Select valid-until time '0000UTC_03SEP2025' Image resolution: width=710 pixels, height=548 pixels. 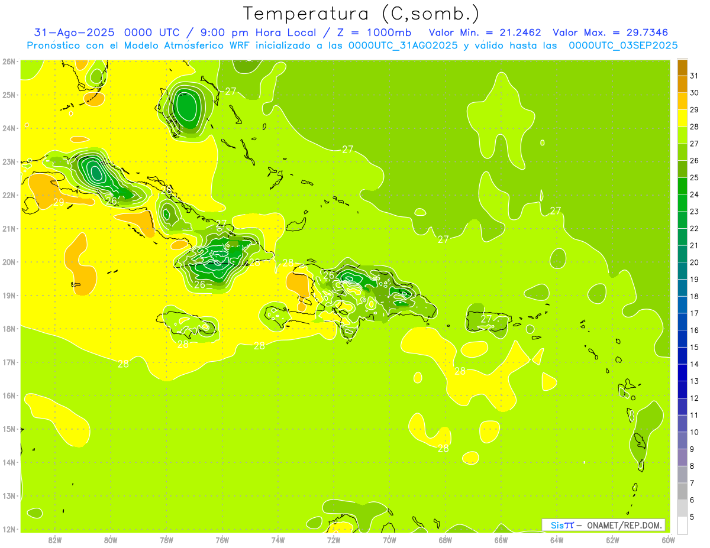(x=623, y=46)
